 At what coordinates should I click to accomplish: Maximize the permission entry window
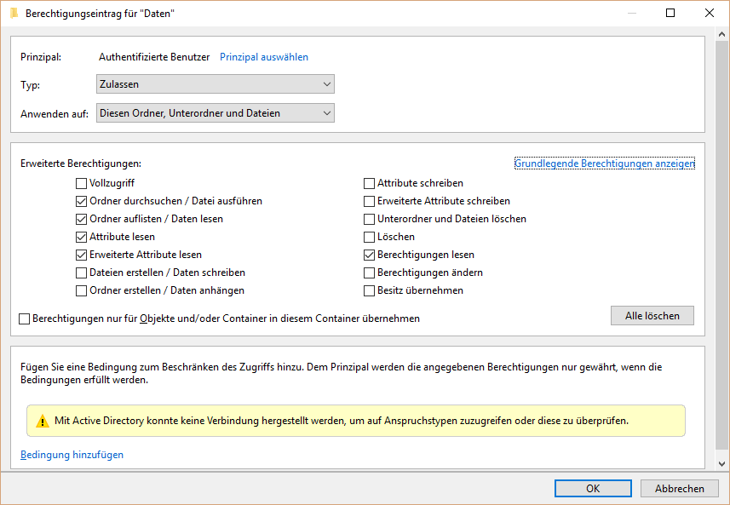coord(670,14)
